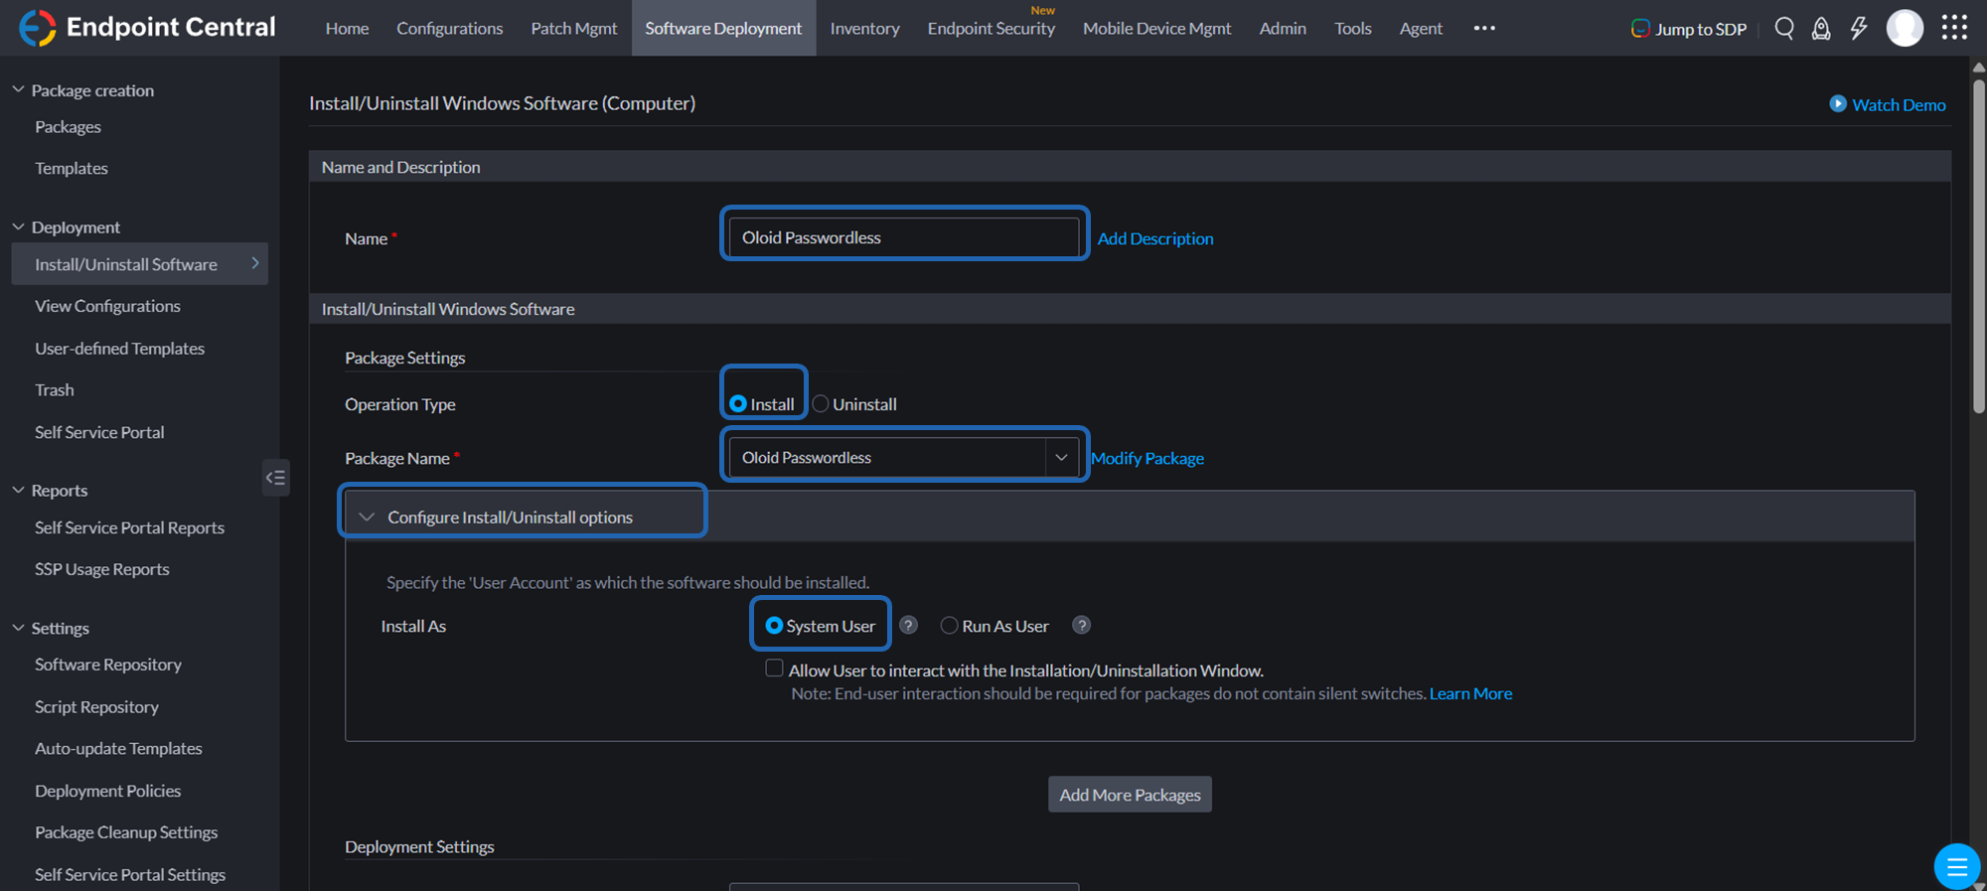Click the help icon next to System User

[908, 625]
